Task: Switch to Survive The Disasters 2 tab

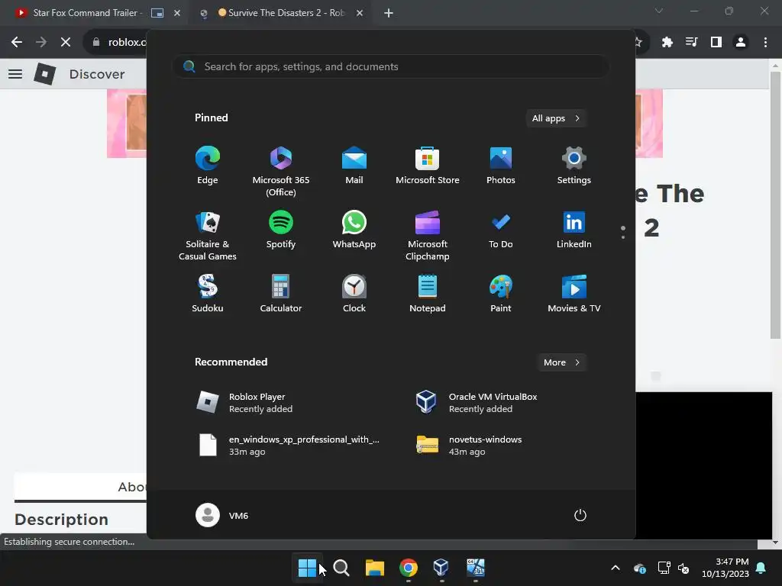Action: 287,13
